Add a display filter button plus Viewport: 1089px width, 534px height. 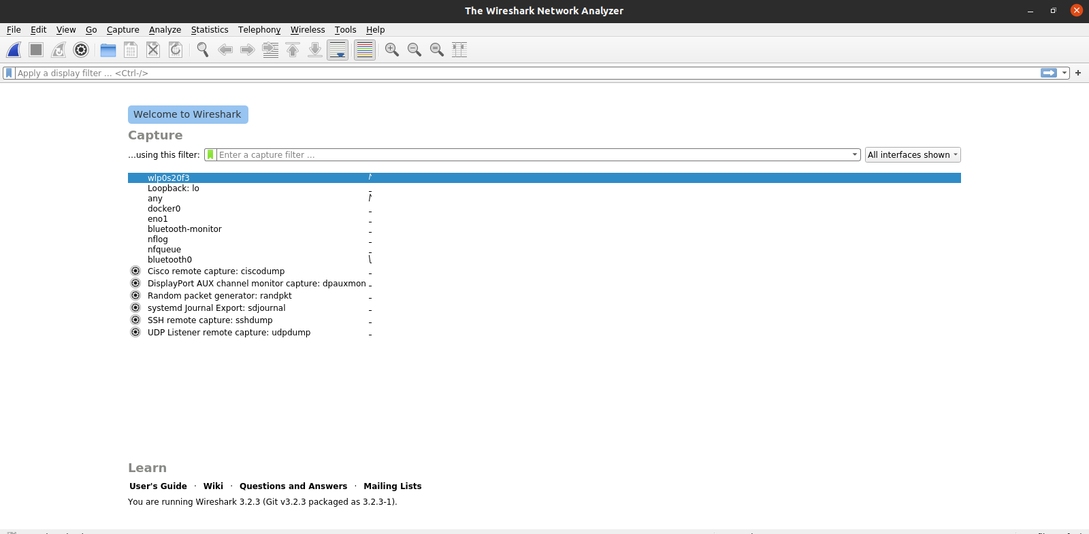coord(1078,73)
